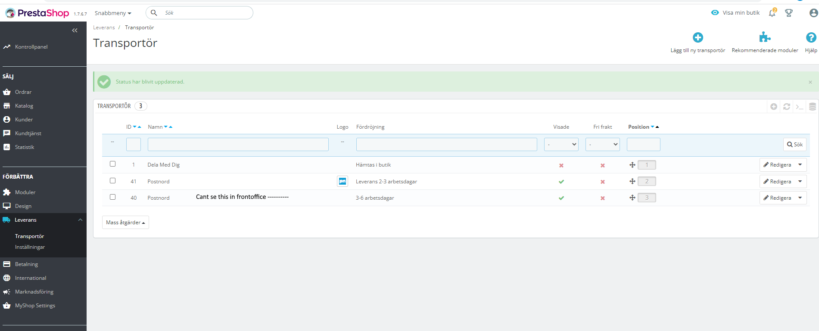Click the move handle for the ID 40 row
This screenshot has width=819, height=331.
click(632, 198)
